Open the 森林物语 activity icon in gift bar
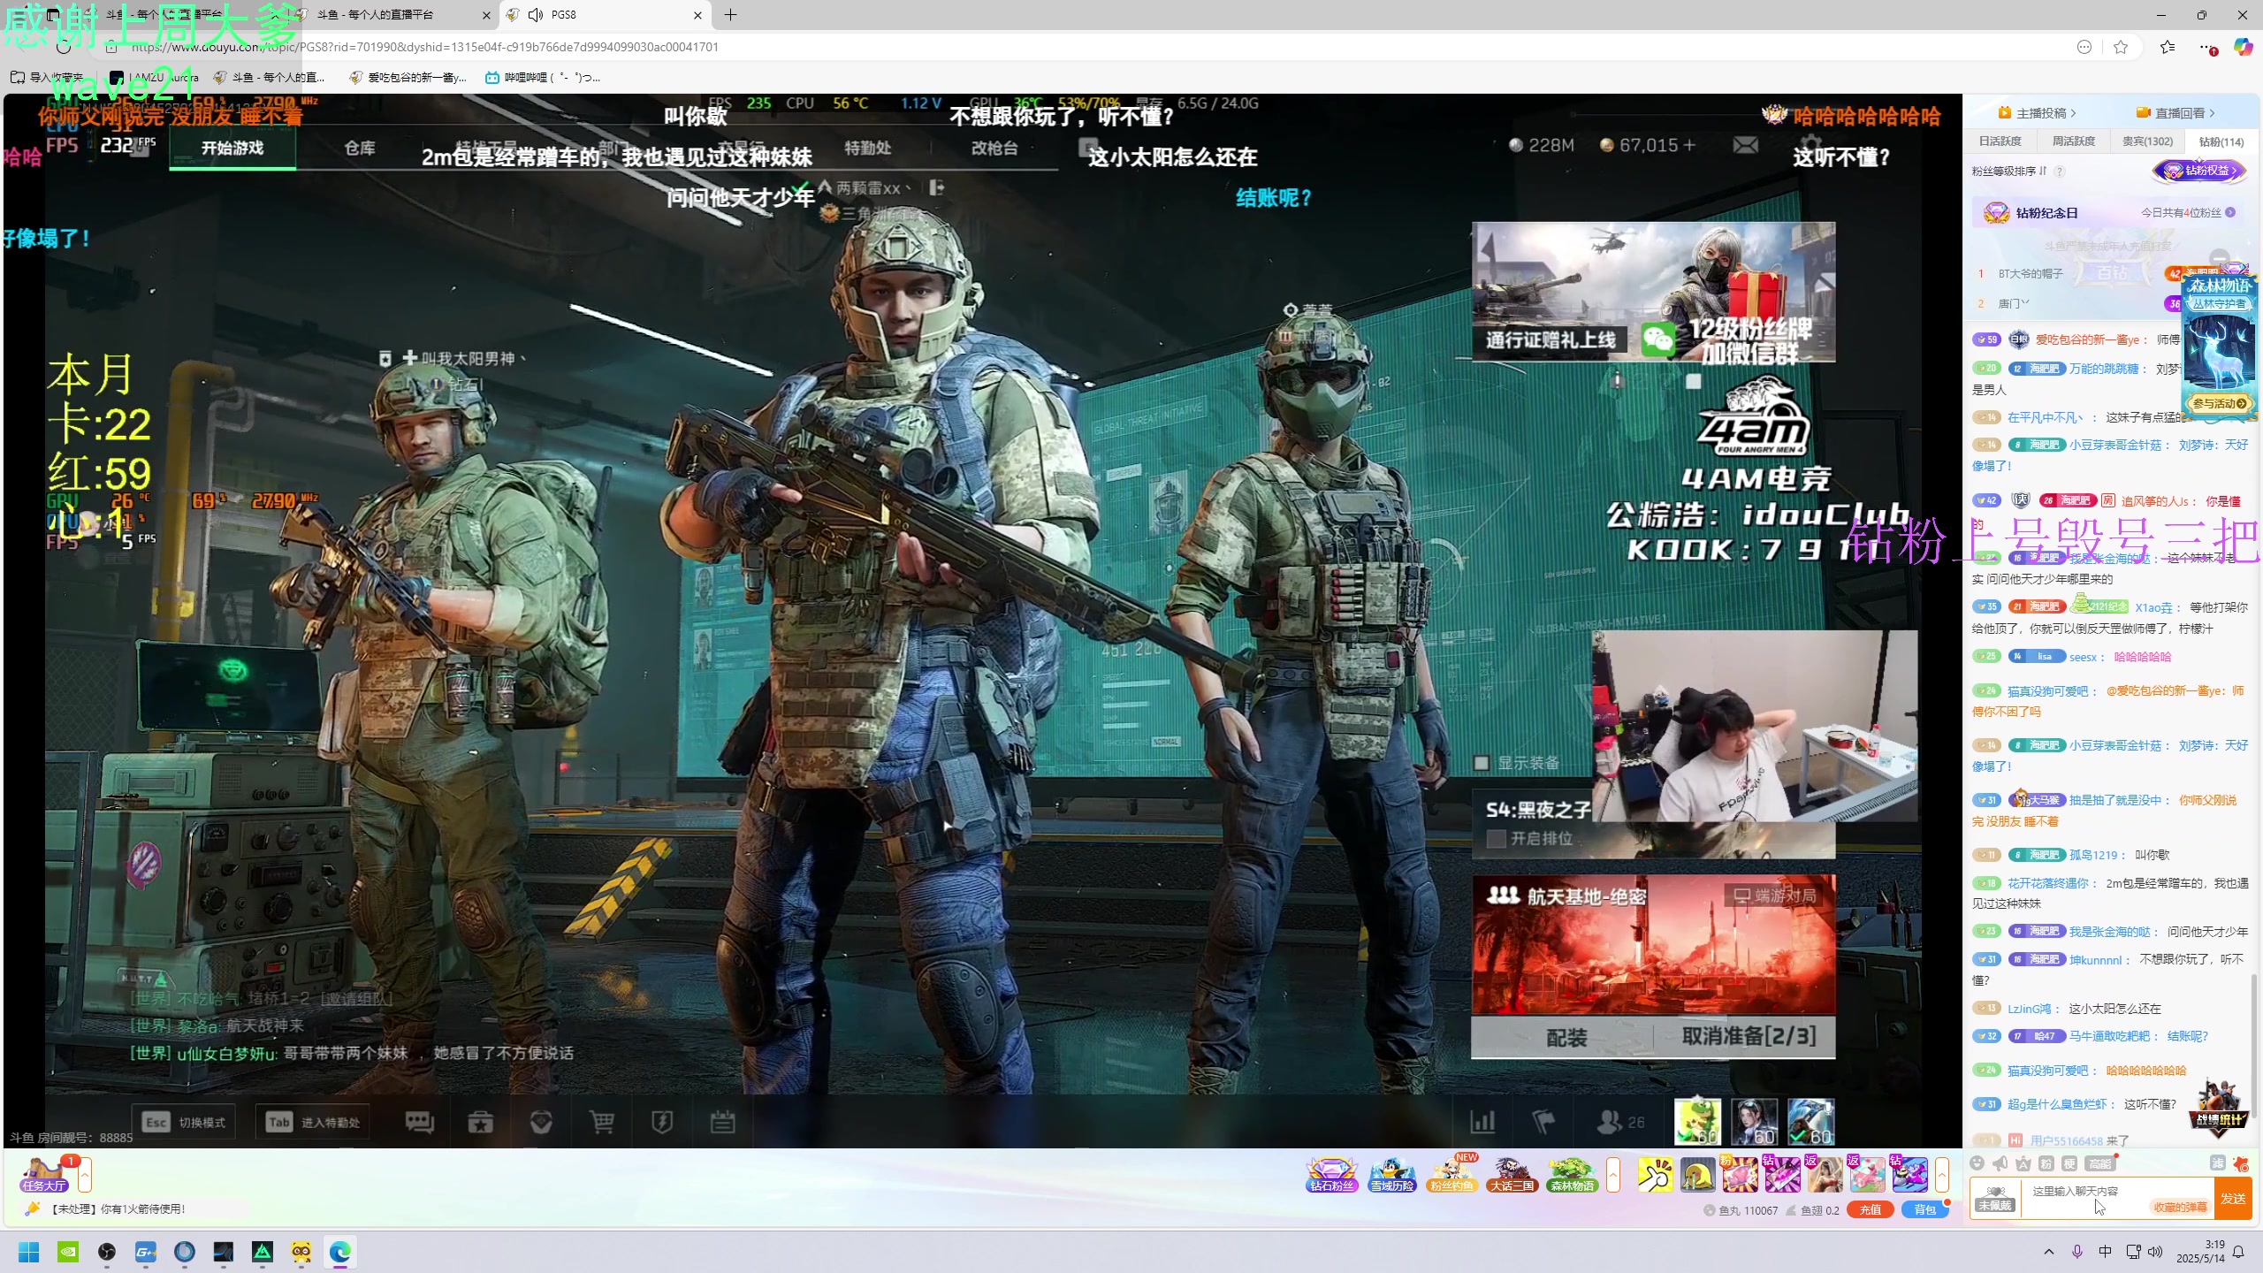This screenshot has width=2263, height=1273. click(1572, 1175)
